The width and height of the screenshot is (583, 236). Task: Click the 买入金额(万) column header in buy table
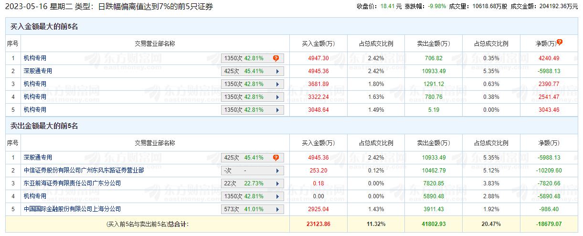[x=318, y=43]
